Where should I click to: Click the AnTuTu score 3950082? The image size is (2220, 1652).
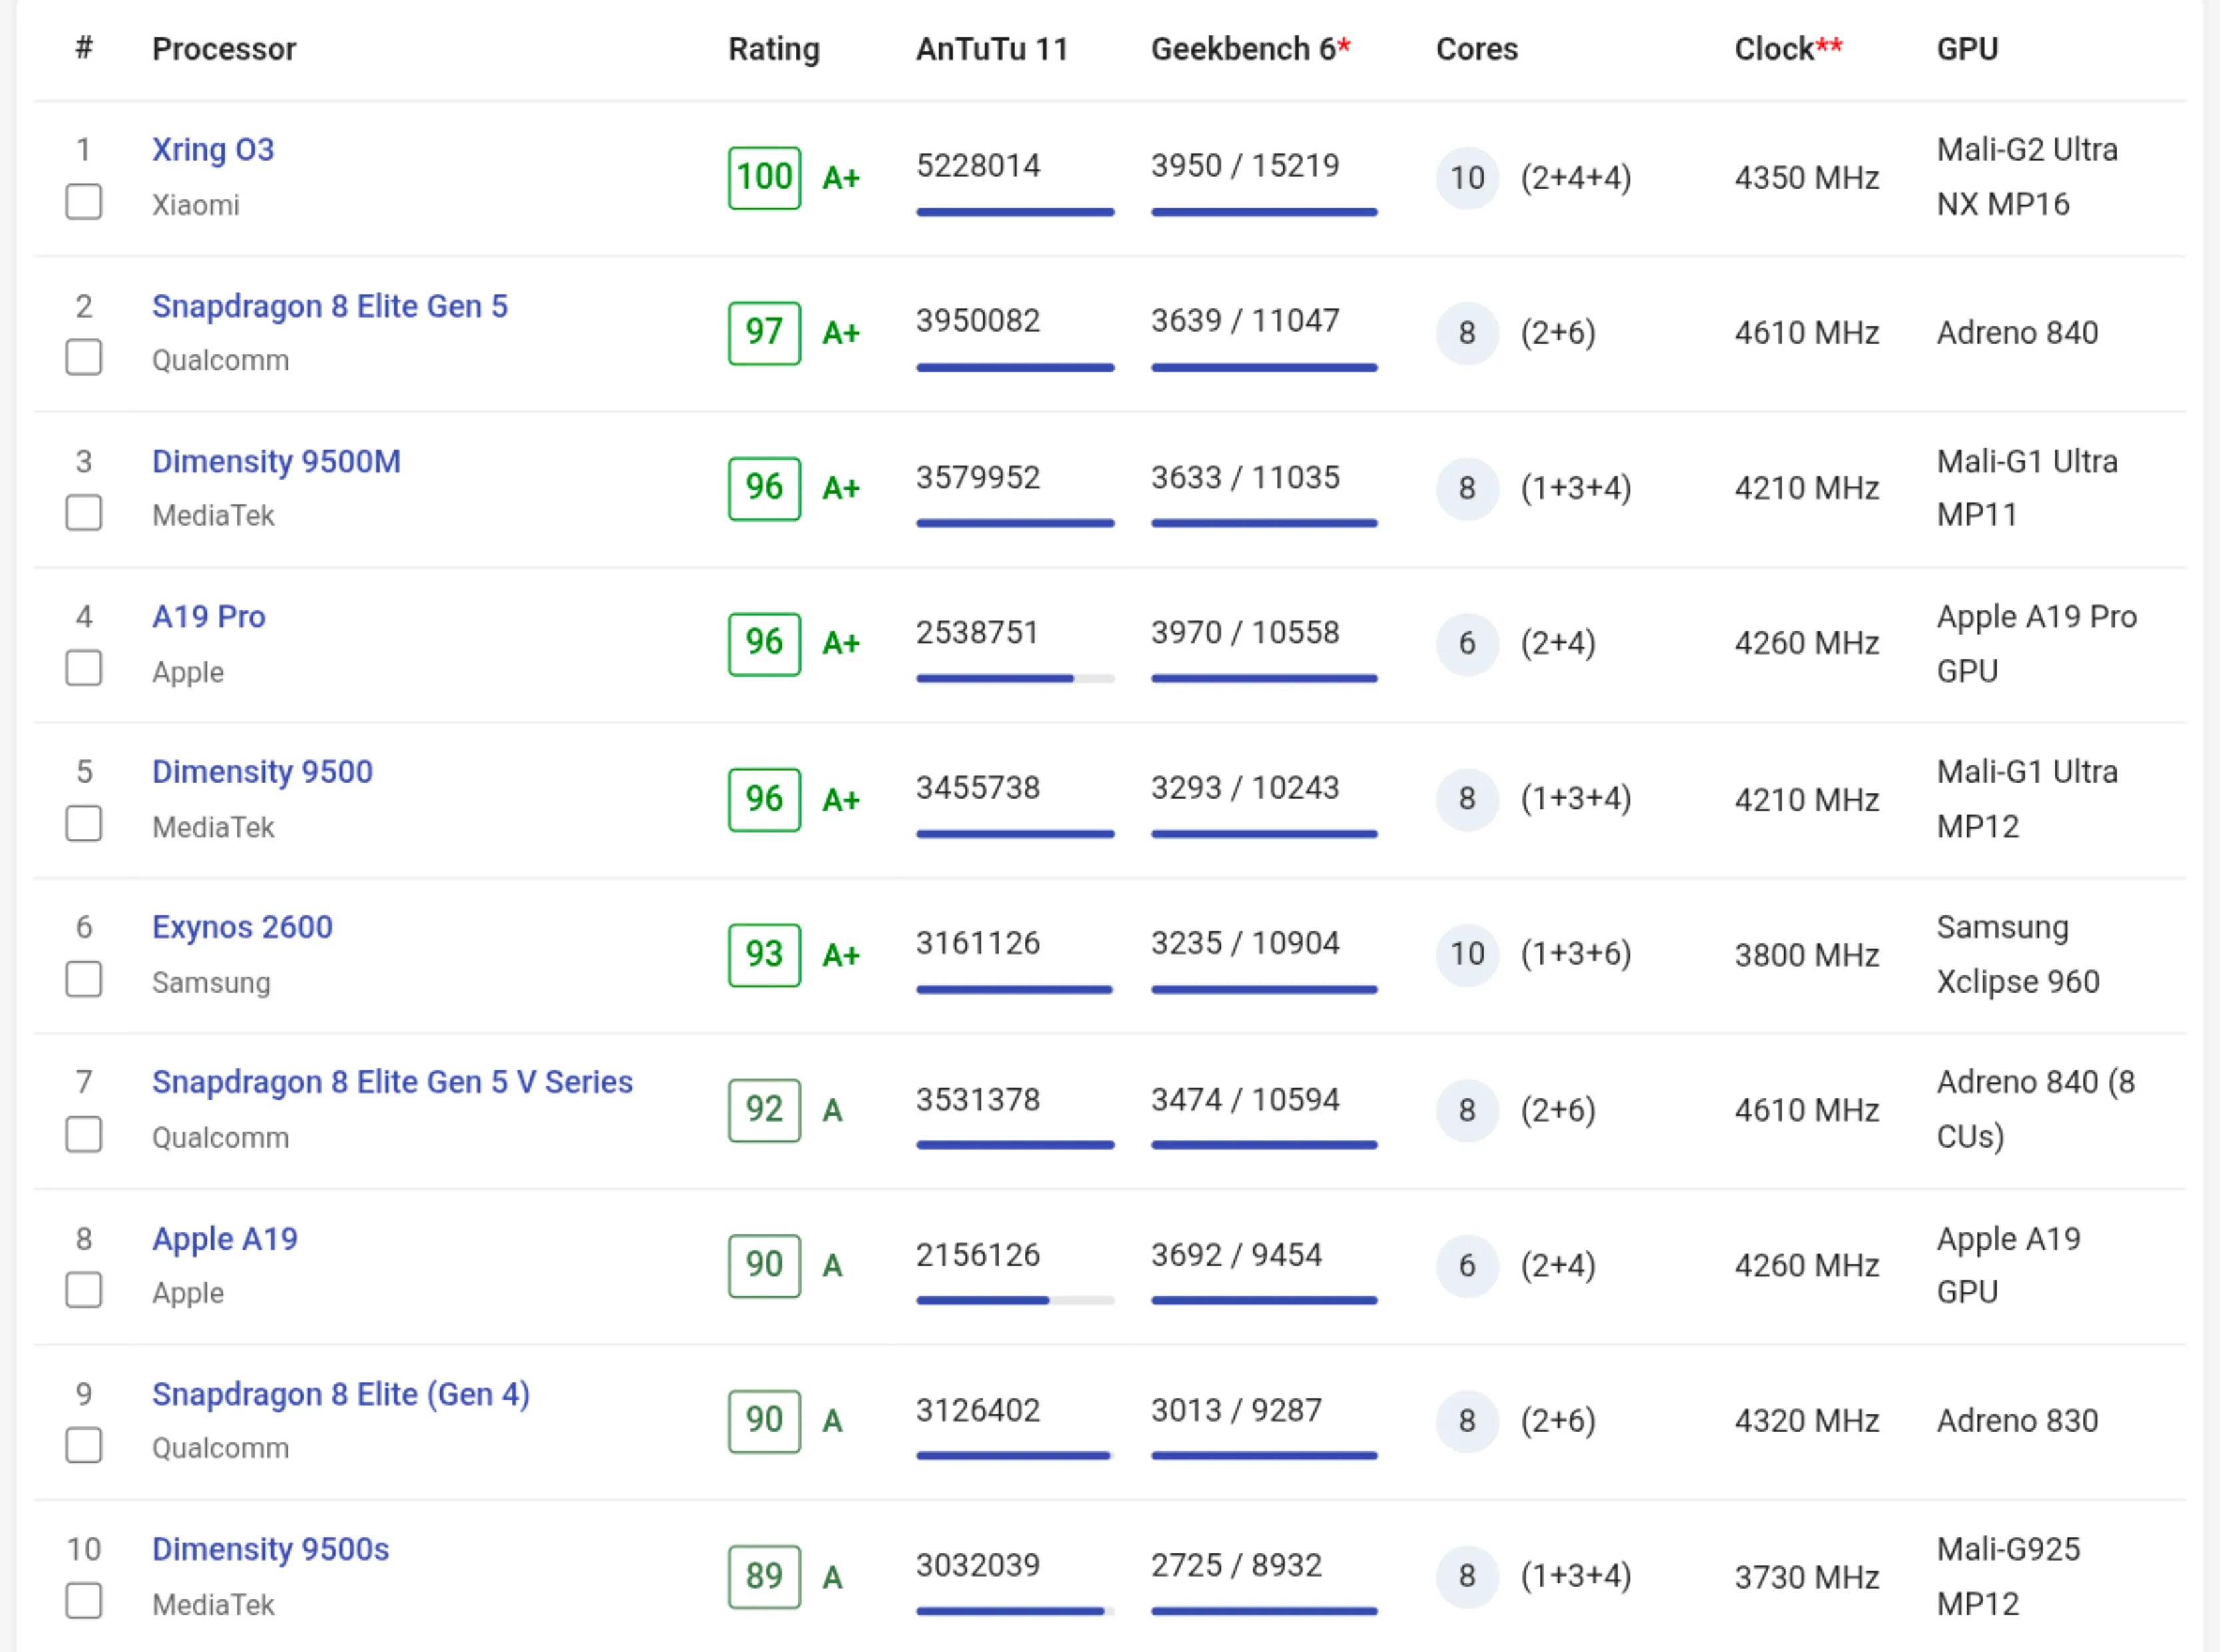pos(978,321)
